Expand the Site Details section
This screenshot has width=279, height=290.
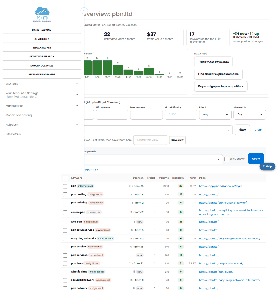42,134
